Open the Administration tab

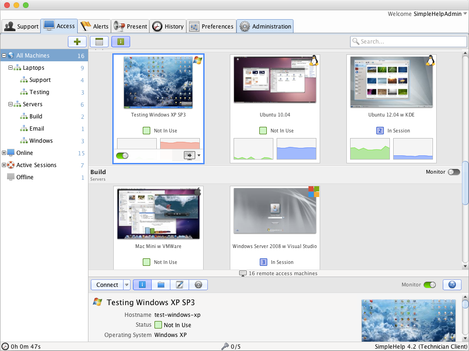(x=265, y=26)
